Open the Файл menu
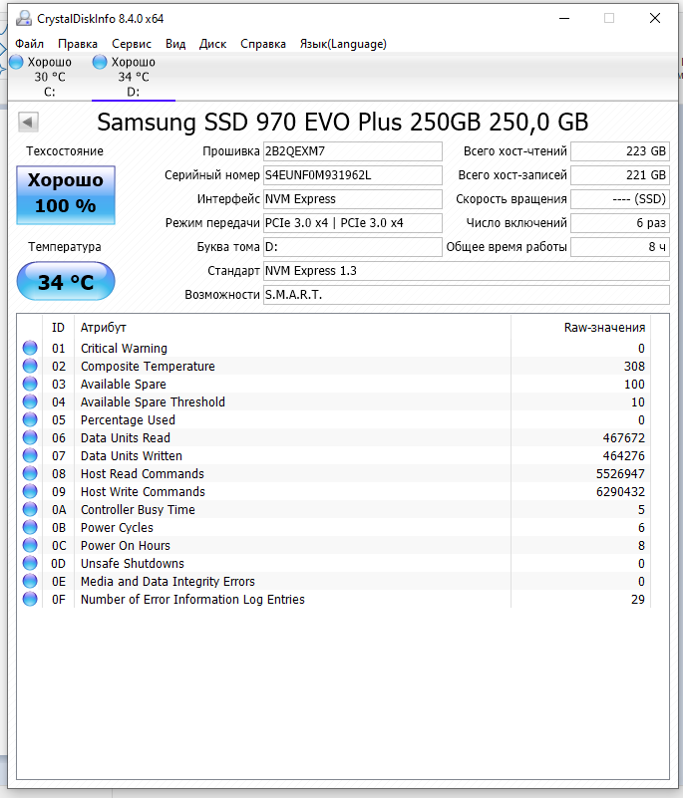Image resolution: width=683 pixels, height=798 pixels. click(30, 44)
